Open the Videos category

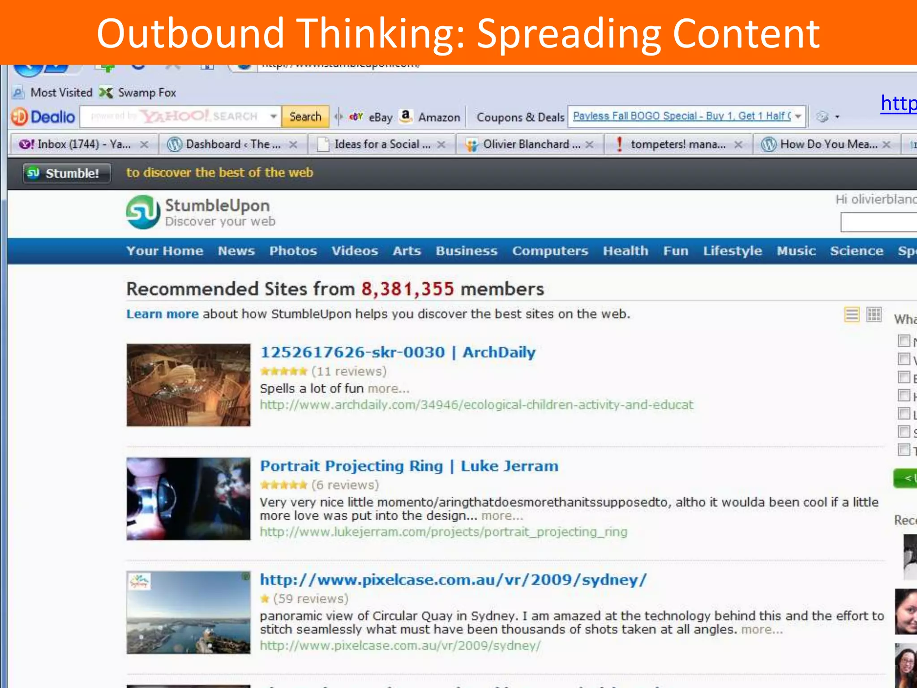pyautogui.click(x=355, y=251)
